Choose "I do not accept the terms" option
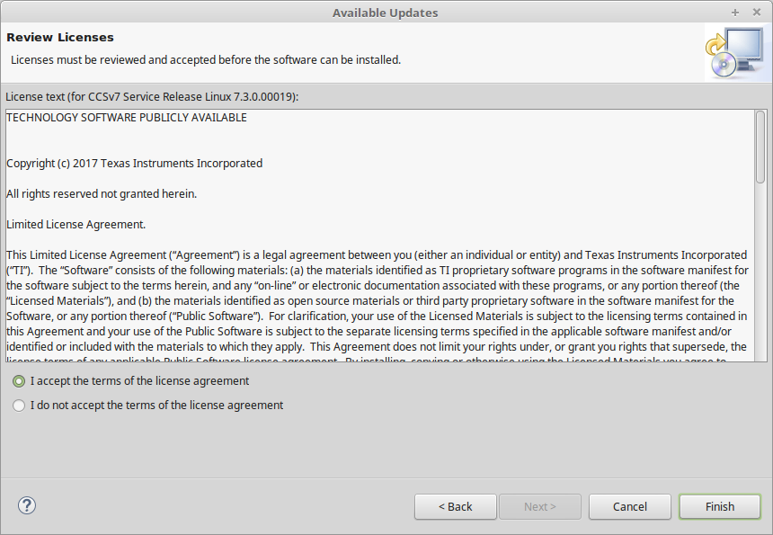773x535 pixels. [x=20, y=406]
